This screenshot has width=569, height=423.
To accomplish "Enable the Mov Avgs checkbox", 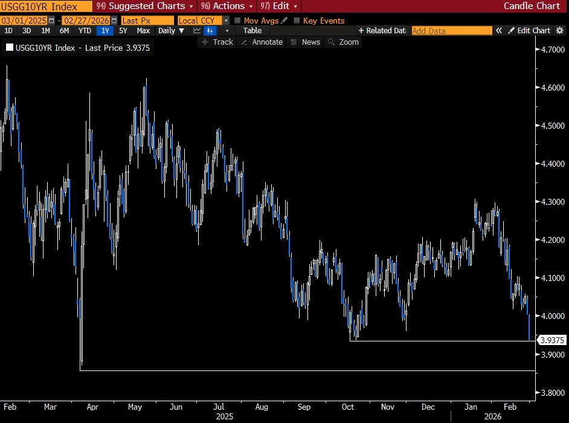I will tap(237, 21).
